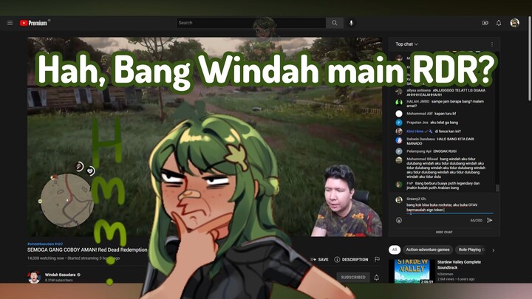Select the All filter chip
This screenshot has width=532, height=299.
pos(395,250)
